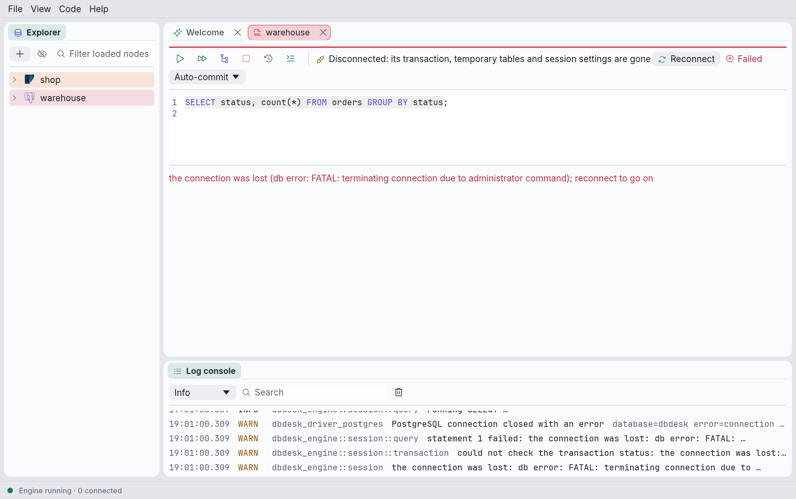The height and width of the screenshot is (499, 796).
Task: Focus the log Search field
Action: [x=319, y=392]
